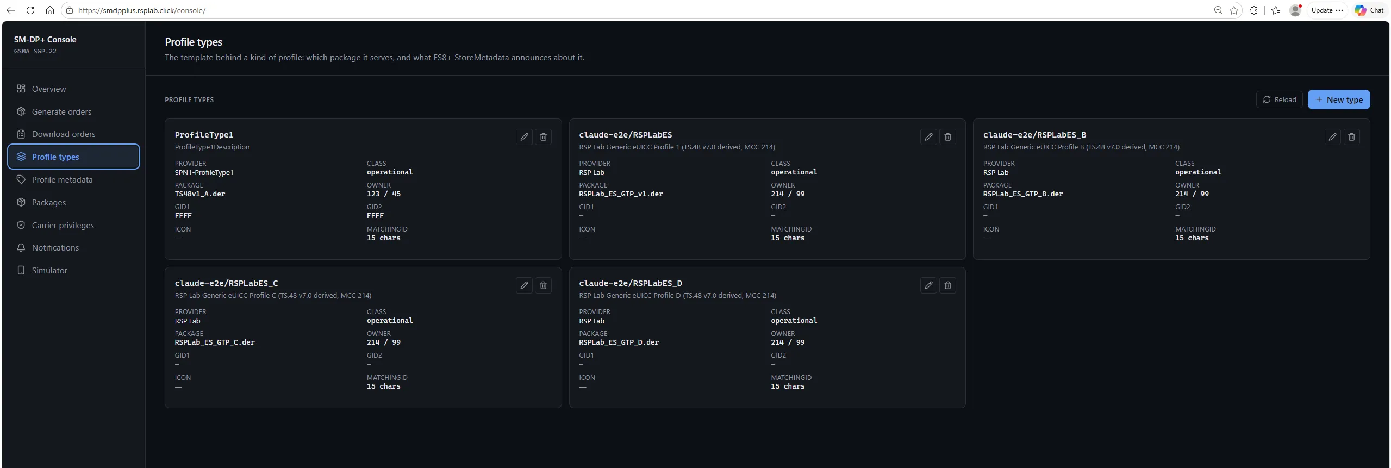Edit the claude-e2e/RSPLabES_D profile type
The width and height of the screenshot is (1391, 468).
pyautogui.click(x=928, y=285)
